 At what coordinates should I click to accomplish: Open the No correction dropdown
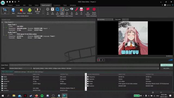[x=105, y=19]
